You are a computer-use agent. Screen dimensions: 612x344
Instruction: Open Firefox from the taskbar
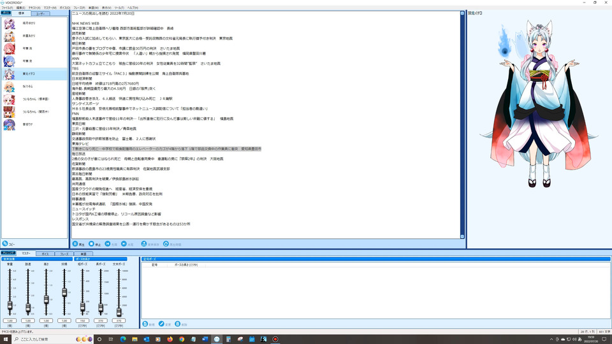tap(170, 339)
